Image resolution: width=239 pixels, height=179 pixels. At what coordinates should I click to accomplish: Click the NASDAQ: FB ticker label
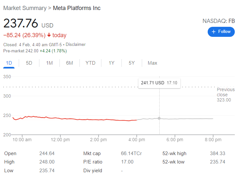(219, 21)
